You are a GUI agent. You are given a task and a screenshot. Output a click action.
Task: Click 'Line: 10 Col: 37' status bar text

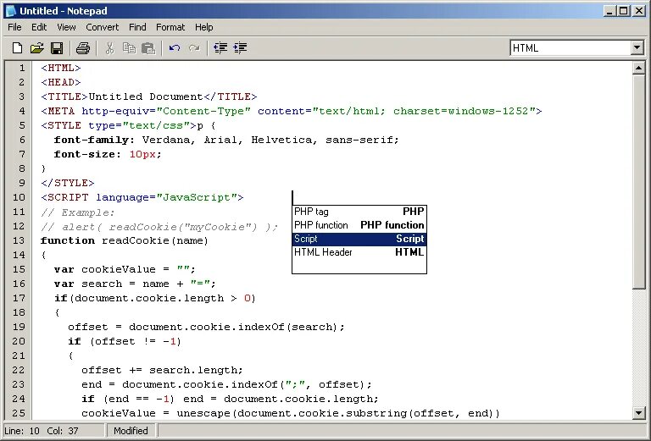tap(42, 431)
